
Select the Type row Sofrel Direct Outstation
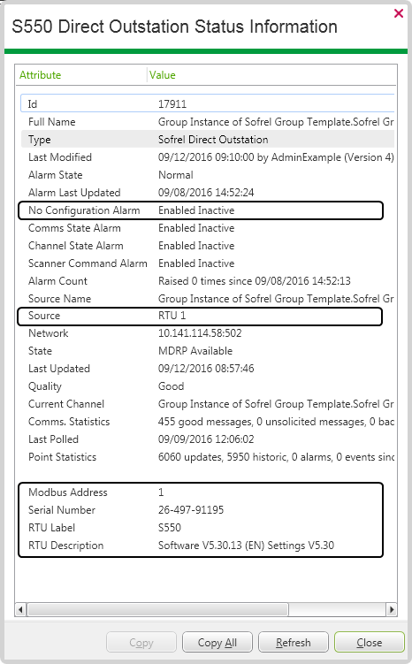[x=208, y=140]
